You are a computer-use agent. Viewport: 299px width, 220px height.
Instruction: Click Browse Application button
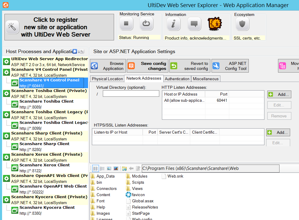click(x=108, y=66)
